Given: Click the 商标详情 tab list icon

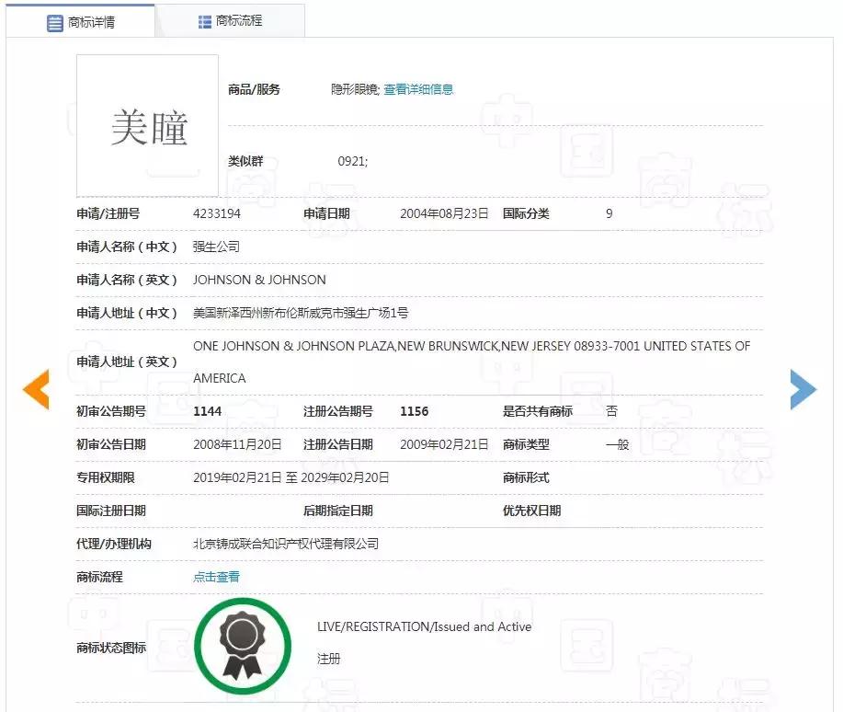Looking at the screenshot, I should pyautogui.click(x=54, y=20).
